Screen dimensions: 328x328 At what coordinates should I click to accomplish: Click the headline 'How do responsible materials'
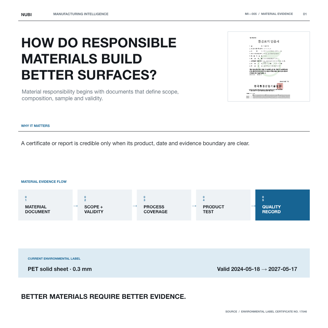click(99, 59)
